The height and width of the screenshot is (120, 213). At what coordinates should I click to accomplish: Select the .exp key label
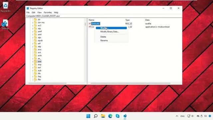click(x=39, y=64)
